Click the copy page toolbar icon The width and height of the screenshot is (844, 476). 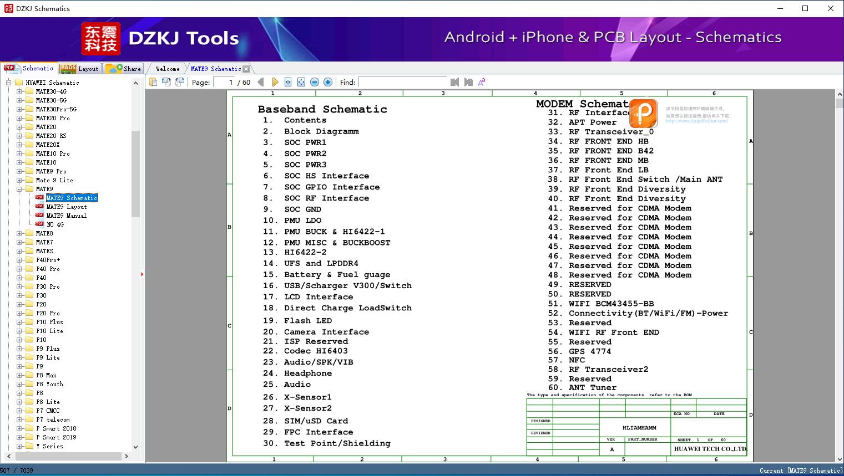click(x=166, y=81)
